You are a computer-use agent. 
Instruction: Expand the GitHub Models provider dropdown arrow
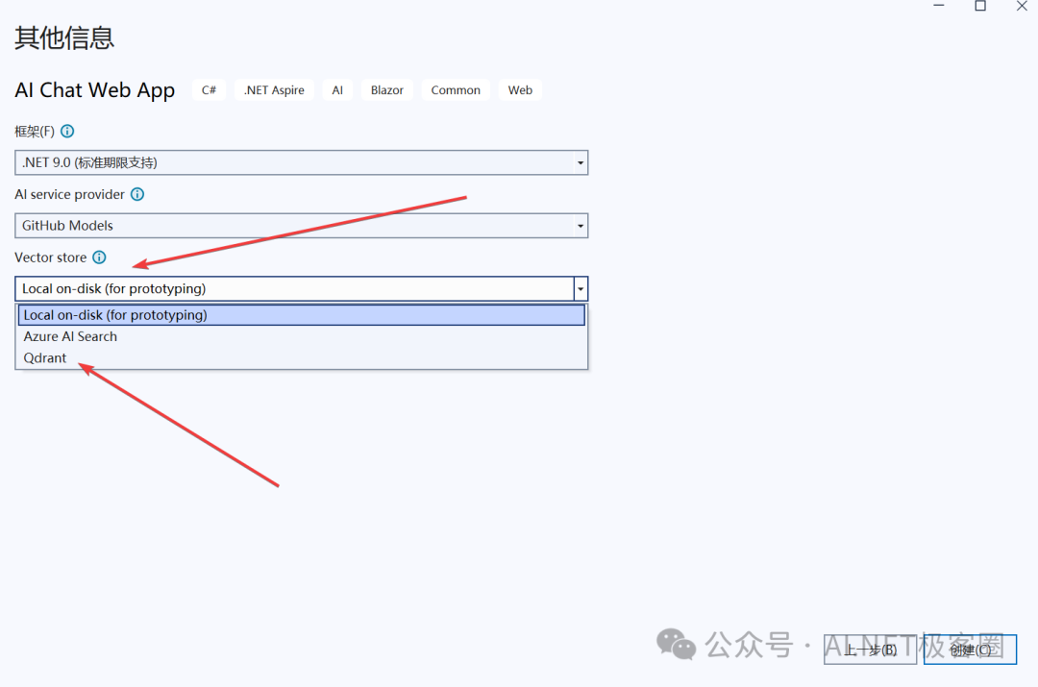[581, 226]
